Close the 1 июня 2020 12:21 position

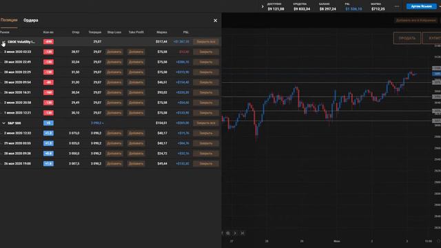(x=206, y=113)
